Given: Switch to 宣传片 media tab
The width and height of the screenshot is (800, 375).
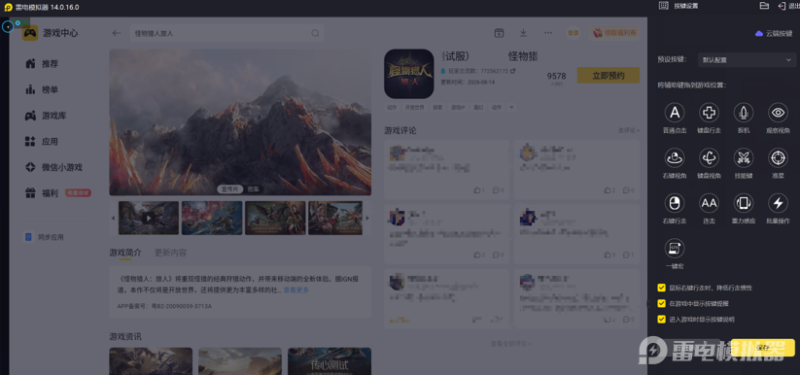Looking at the screenshot, I should (229, 189).
